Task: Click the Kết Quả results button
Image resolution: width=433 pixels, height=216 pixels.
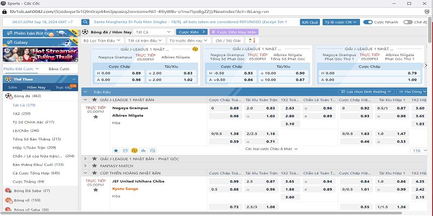Action: click(310, 22)
